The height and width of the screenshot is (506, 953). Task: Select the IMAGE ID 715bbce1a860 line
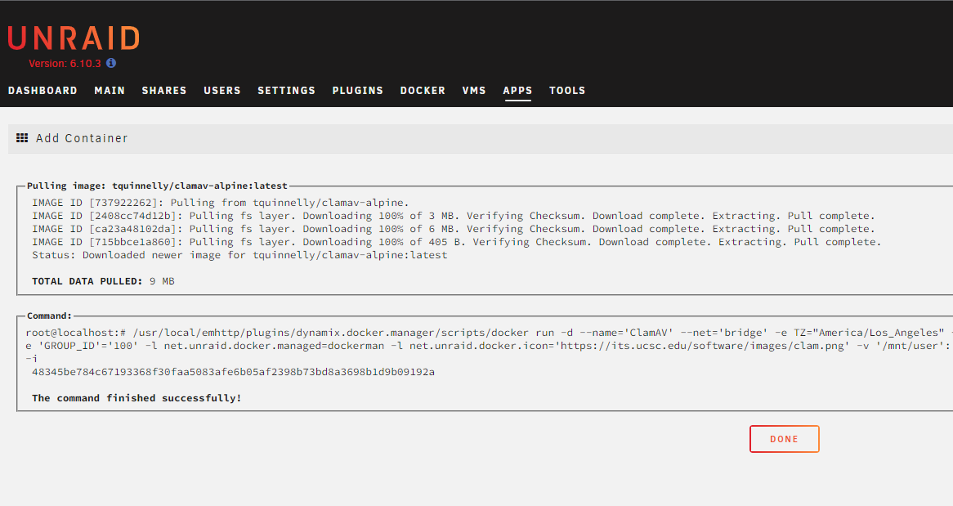tap(456, 242)
